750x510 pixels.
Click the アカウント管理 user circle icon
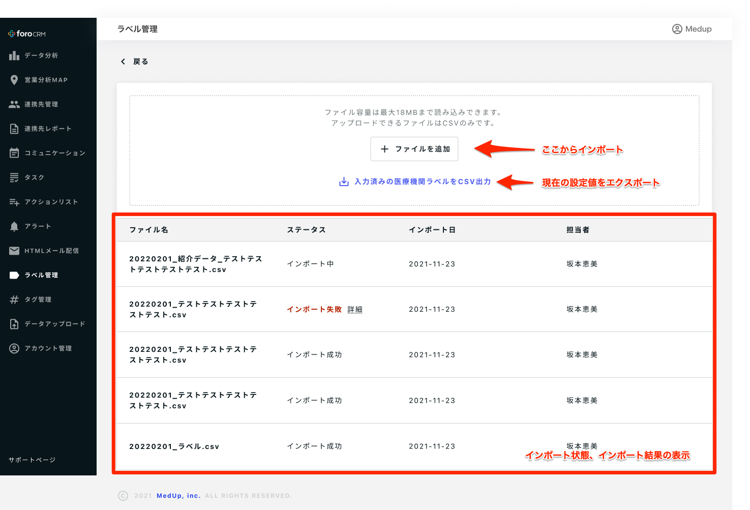14,348
